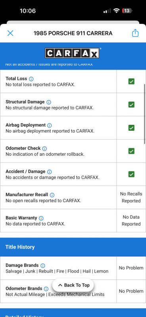The image size is (146, 317).
Task: Tap the Airbag Deployment info icon
Action: click(x=50, y=125)
